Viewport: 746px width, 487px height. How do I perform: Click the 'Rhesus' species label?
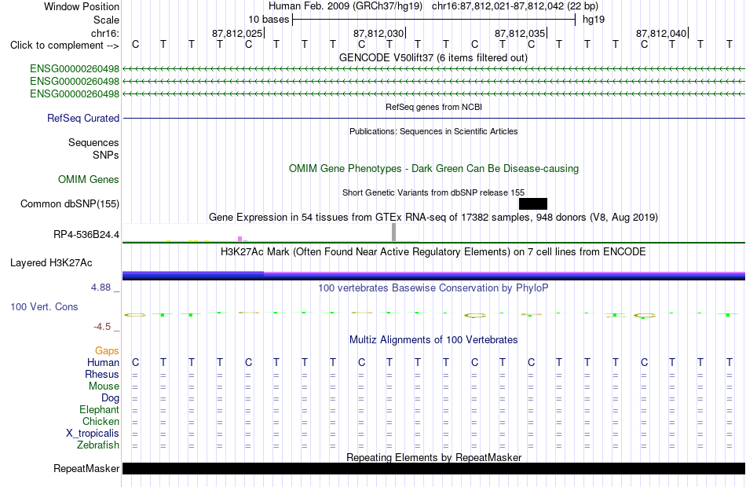coord(102,375)
